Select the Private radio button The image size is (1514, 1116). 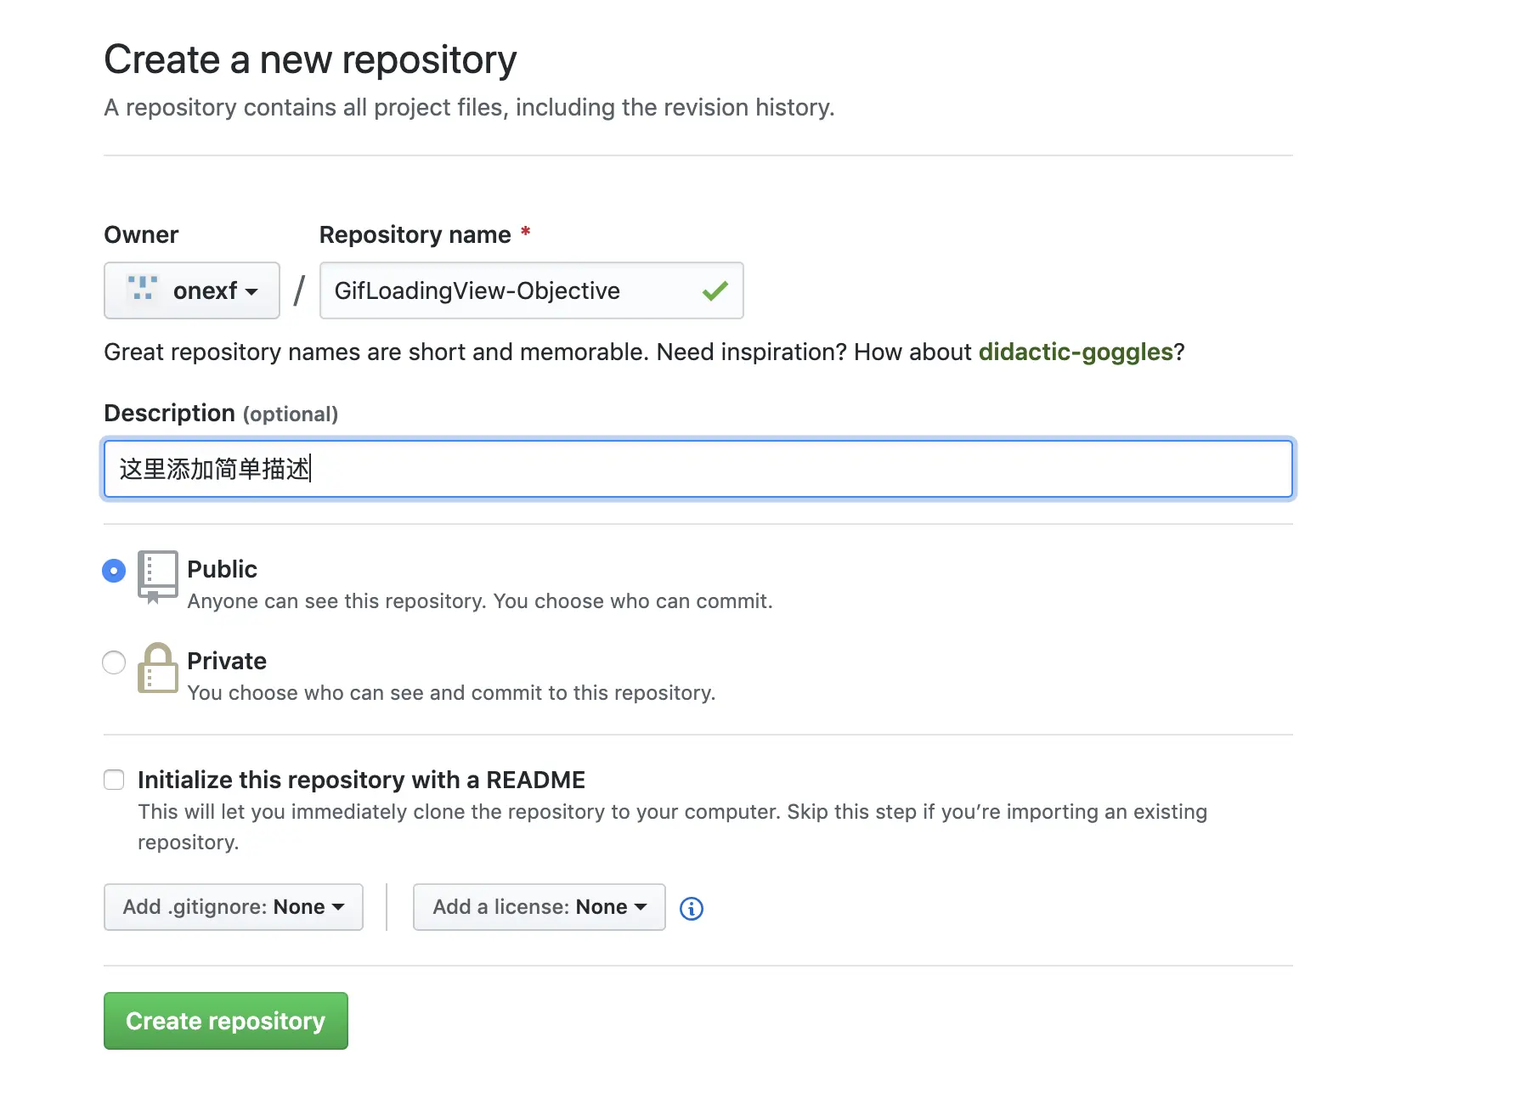coord(114,662)
